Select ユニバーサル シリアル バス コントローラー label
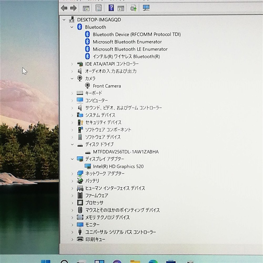 point(121,232)
